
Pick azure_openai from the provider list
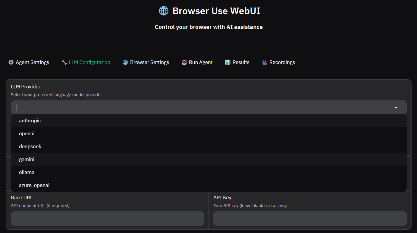(209, 185)
